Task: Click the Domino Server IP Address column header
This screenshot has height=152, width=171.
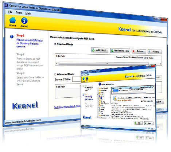Action: [x=135, y=58]
